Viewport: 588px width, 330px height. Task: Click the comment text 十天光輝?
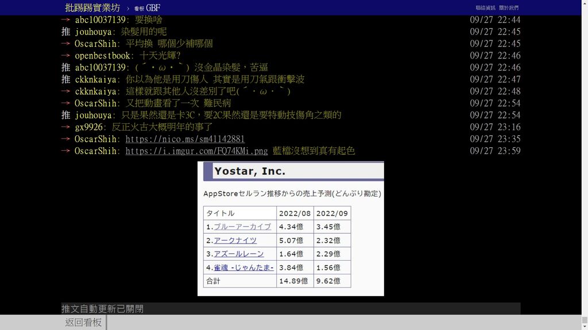tap(160, 56)
